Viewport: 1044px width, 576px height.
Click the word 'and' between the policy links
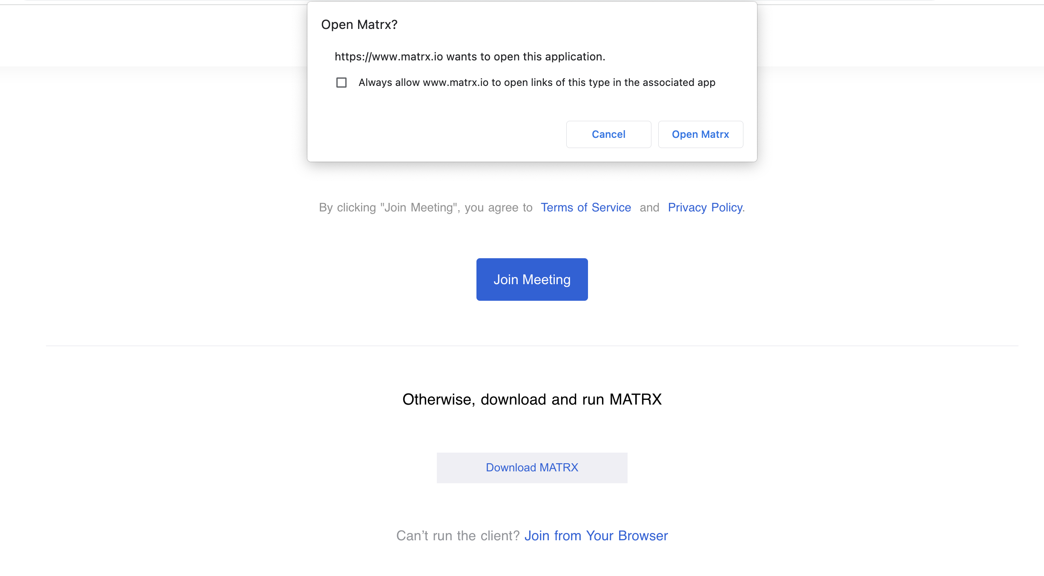tap(649, 208)
